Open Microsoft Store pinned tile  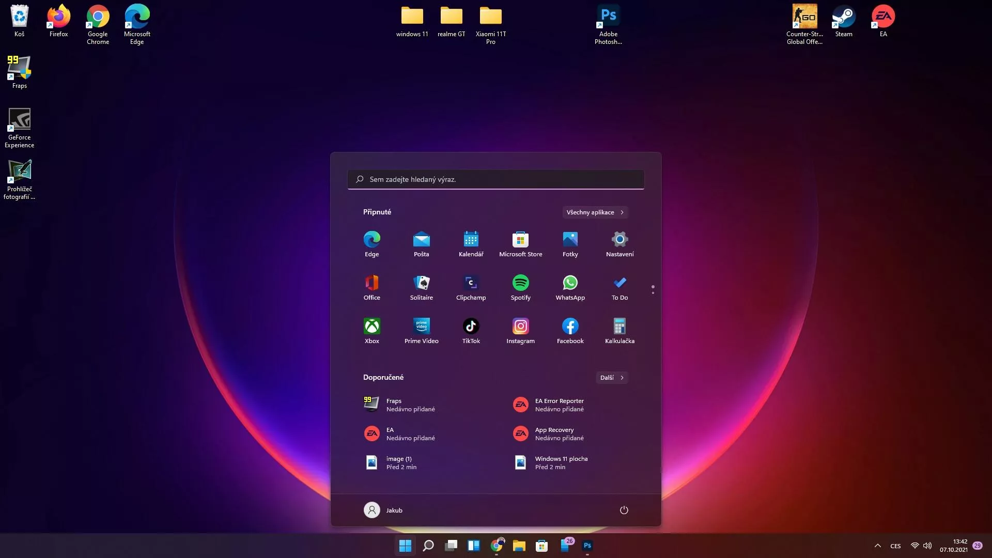520,244
